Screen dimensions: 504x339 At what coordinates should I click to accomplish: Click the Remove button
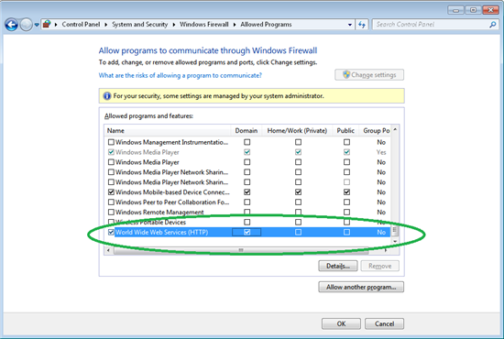380,266
